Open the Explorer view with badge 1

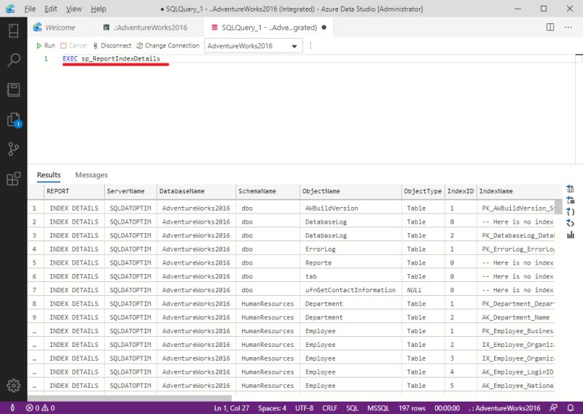[14, 120]
